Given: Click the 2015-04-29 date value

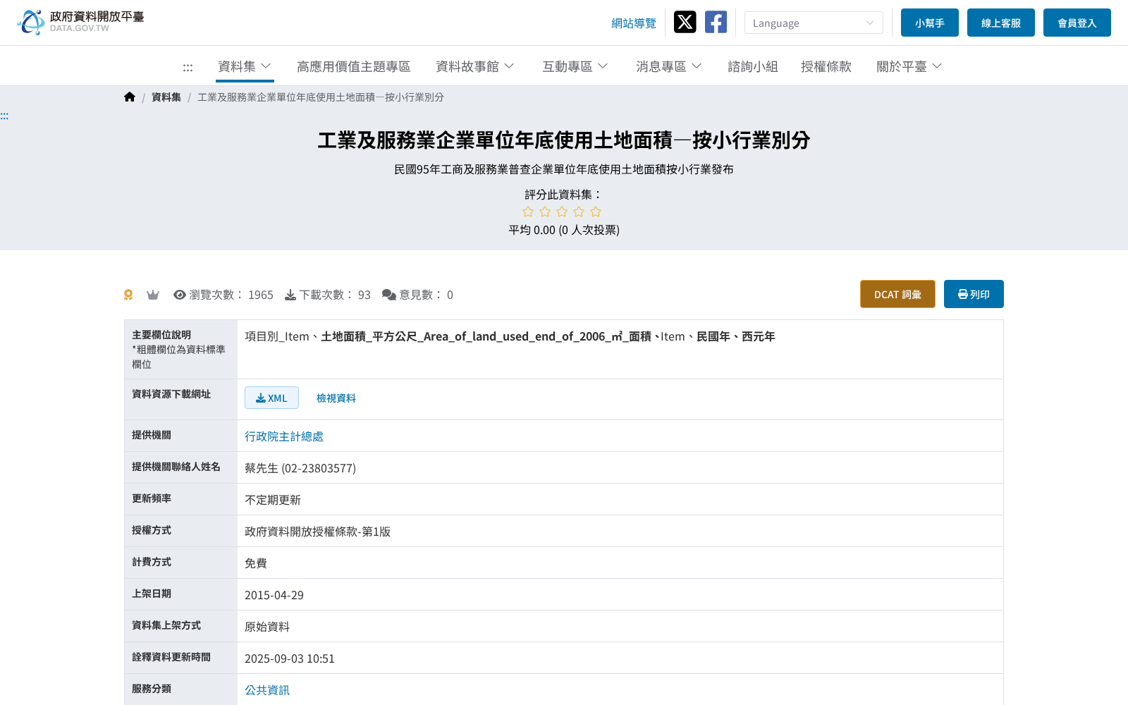Looking at the screenshot, I should [274, 595].
